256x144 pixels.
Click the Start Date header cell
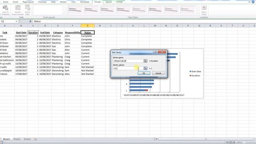pos(21,32)
